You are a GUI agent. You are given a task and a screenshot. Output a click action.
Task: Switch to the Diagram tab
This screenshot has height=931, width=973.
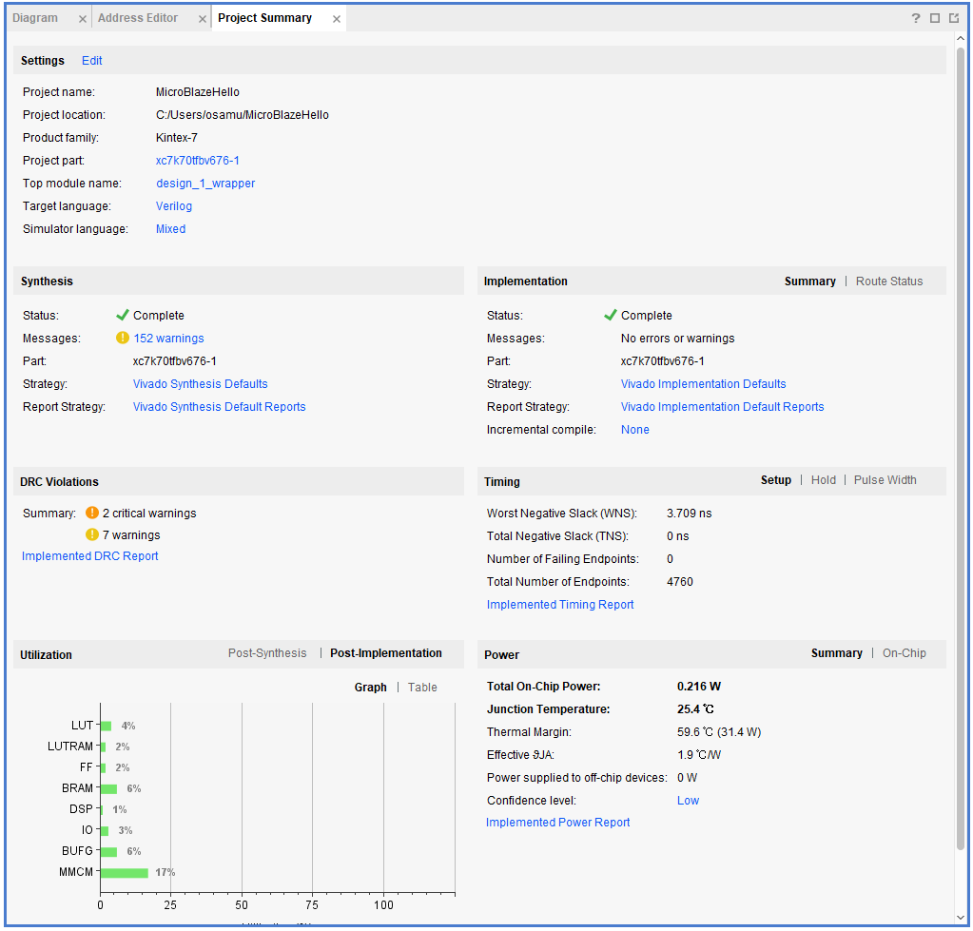35,18
